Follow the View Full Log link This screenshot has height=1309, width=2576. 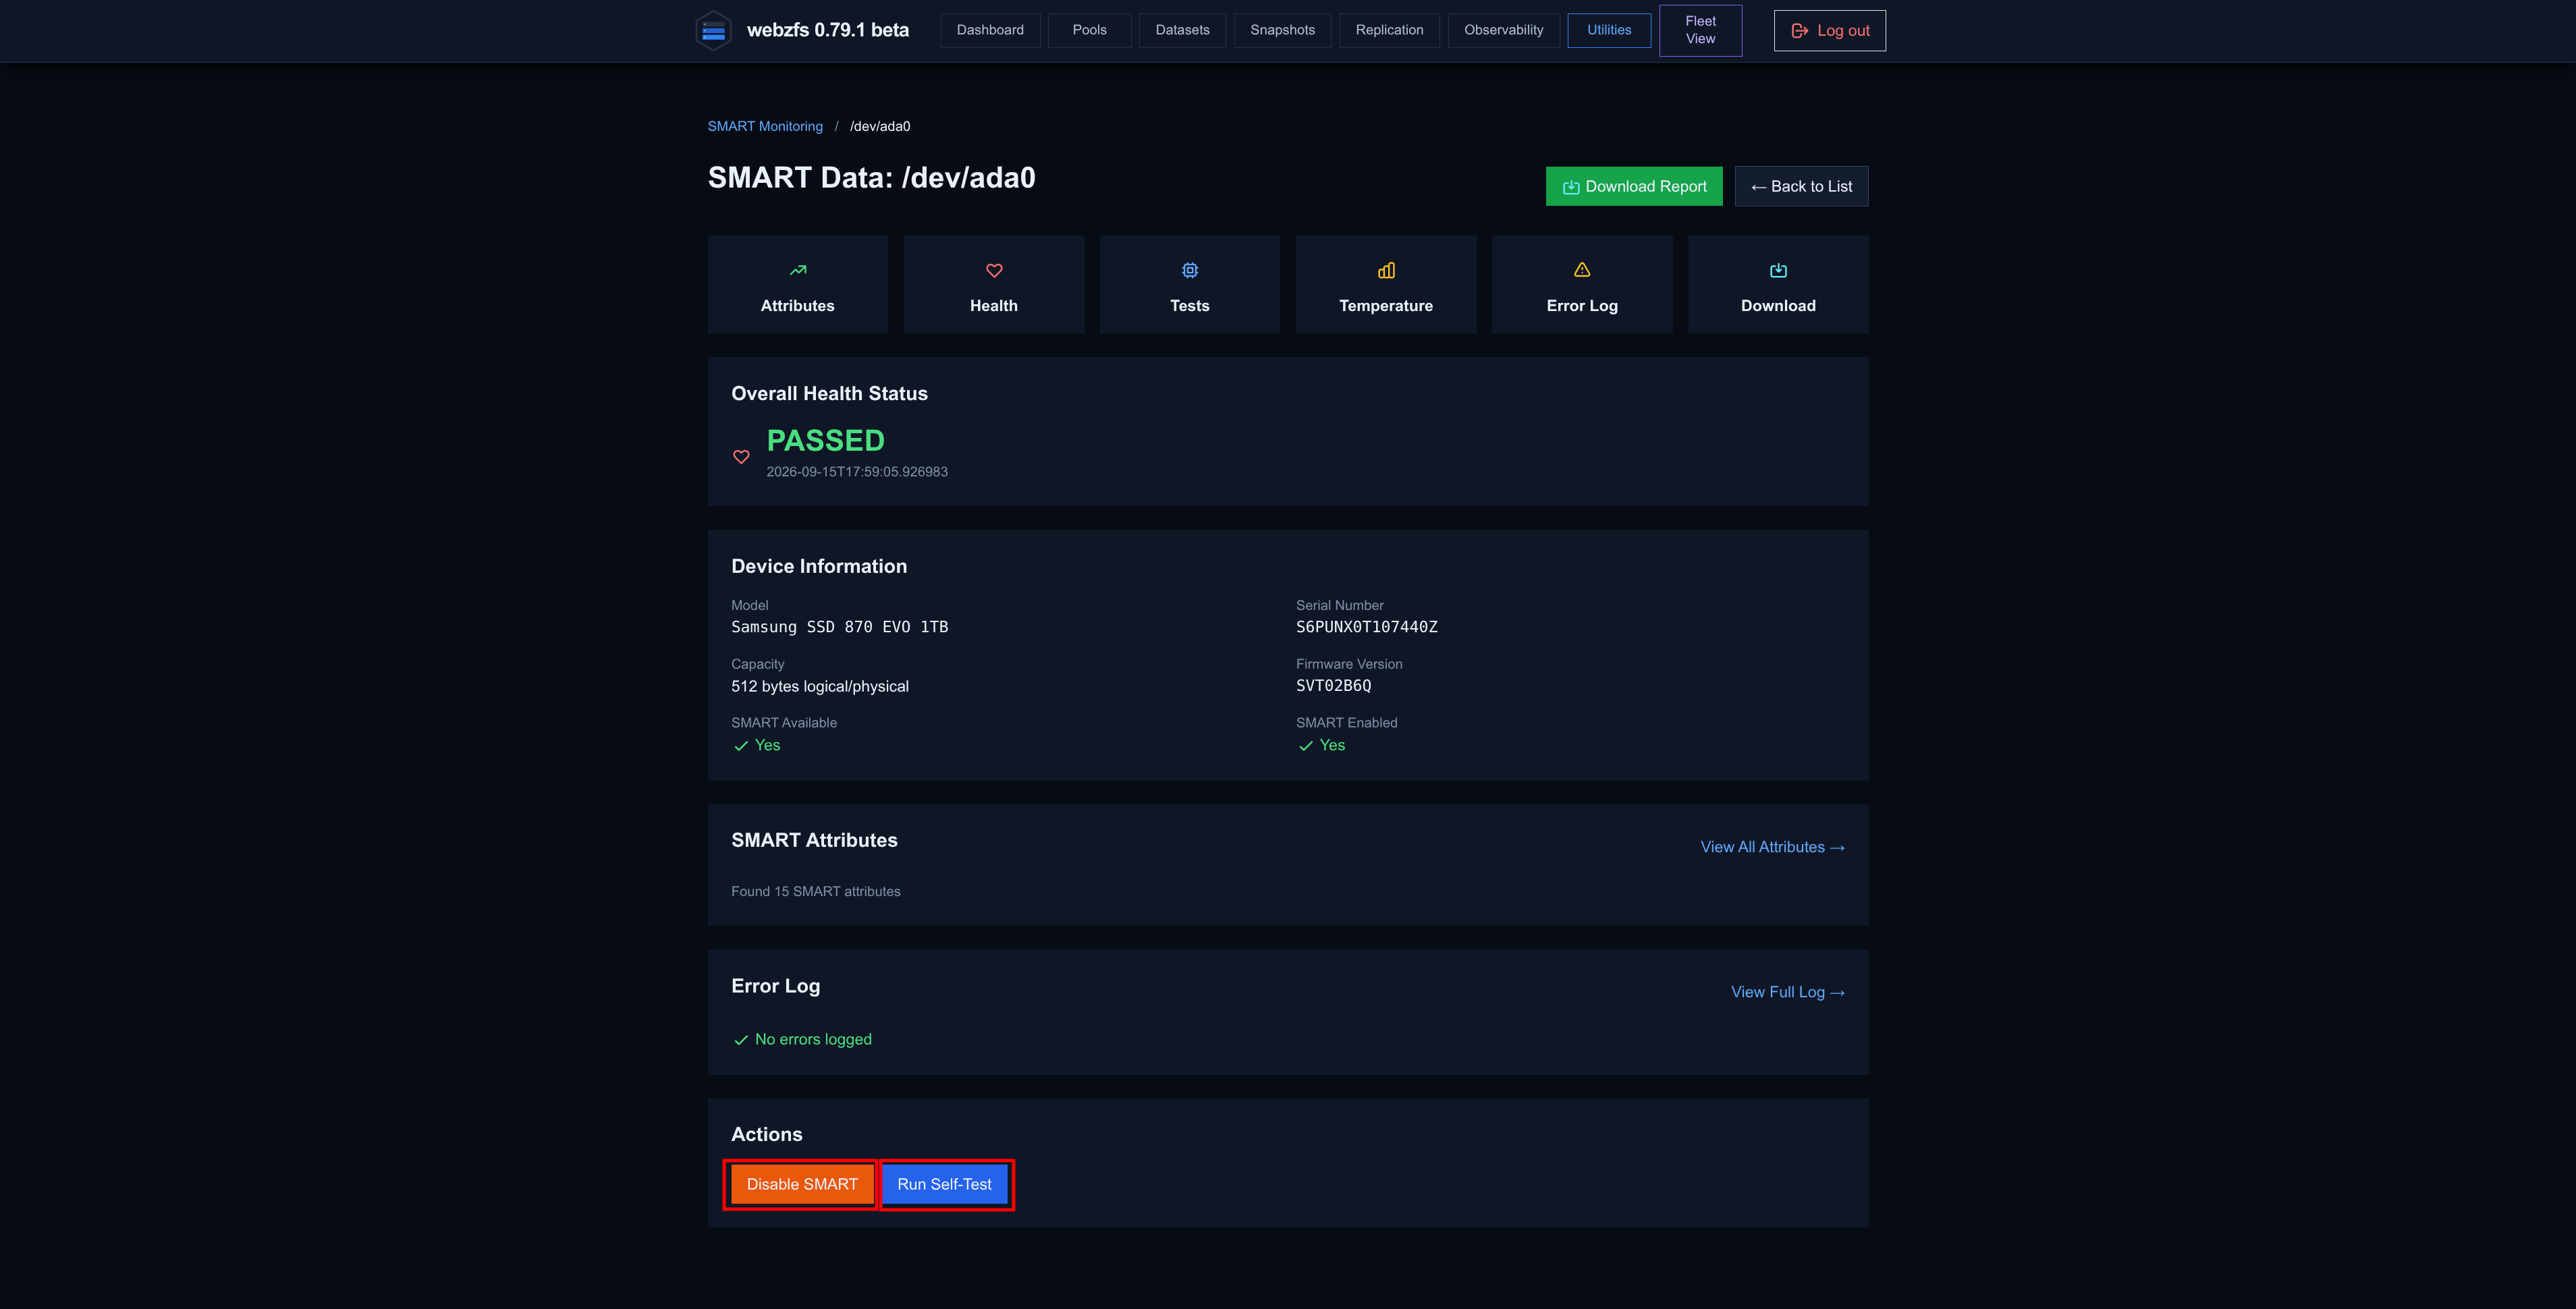1787,992
